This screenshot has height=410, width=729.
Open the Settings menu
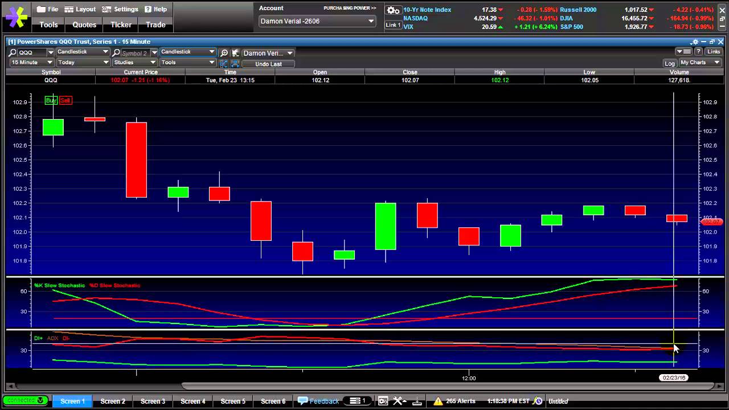coord(120,9)
